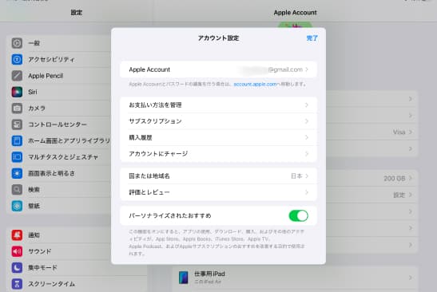Open サブスクリプション menu entry
The width and height of the screenshot is (437, 292).
point(218,121)
